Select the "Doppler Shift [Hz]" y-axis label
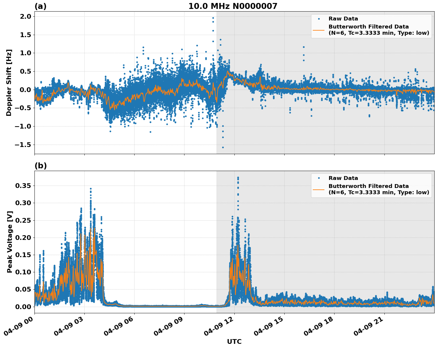The image size is (437, 348). 9,83
